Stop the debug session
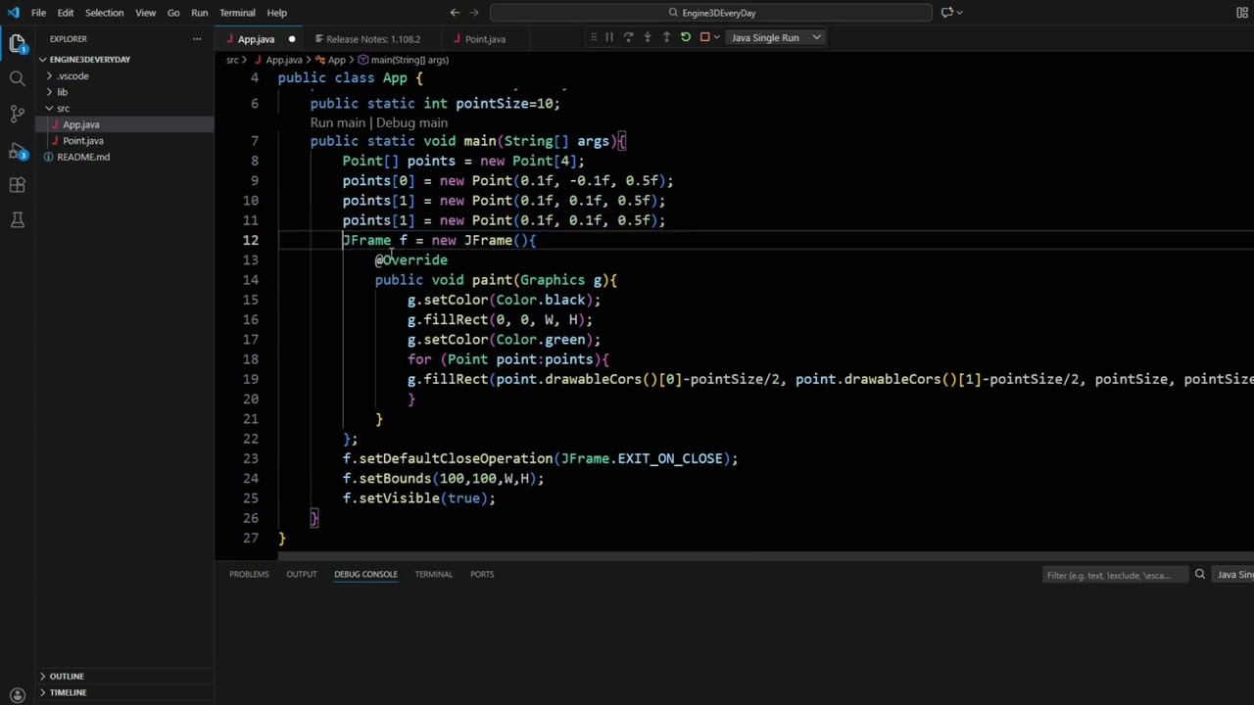The height and width of the screenshot is (705, 1254). point(704,37)
